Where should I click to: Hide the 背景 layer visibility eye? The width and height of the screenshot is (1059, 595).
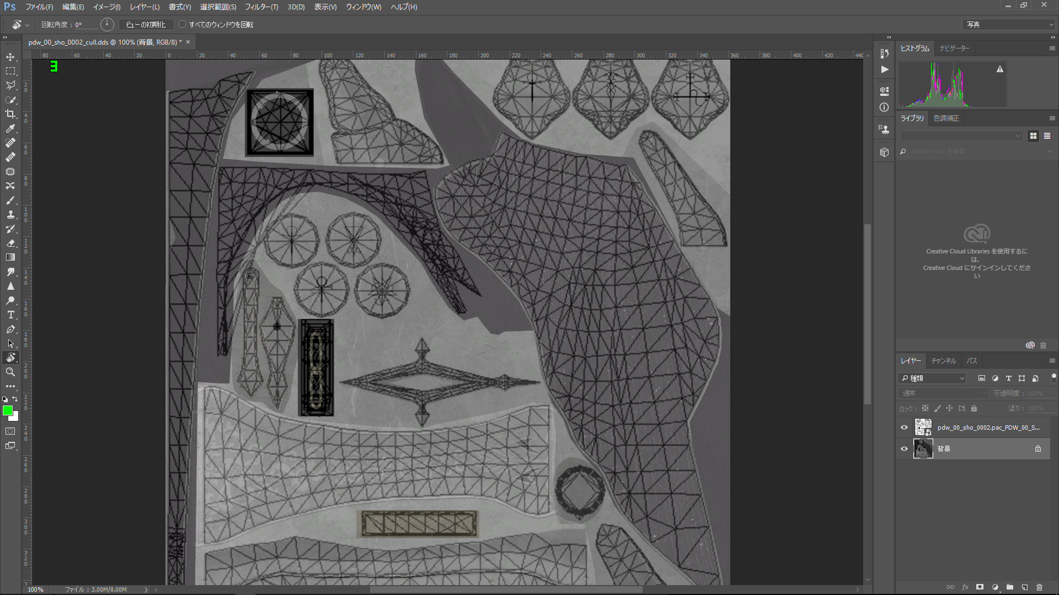[x=904, y=448]
